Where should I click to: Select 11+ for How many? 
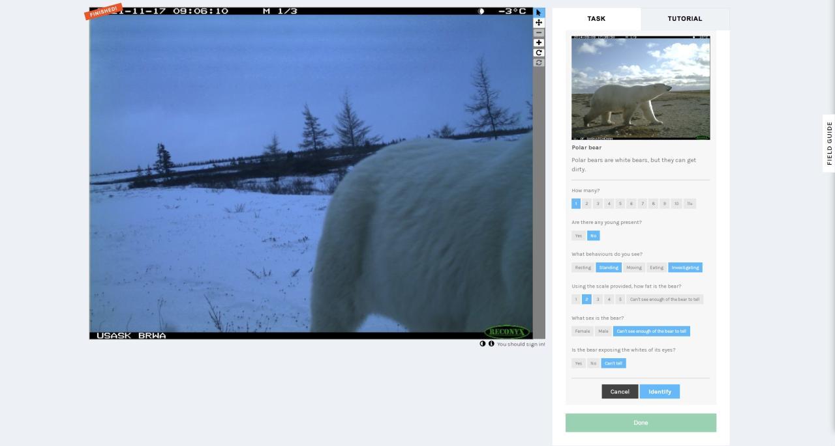[690, 204]
